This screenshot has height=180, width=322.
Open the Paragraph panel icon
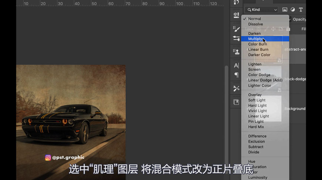(x=237, y=75)
